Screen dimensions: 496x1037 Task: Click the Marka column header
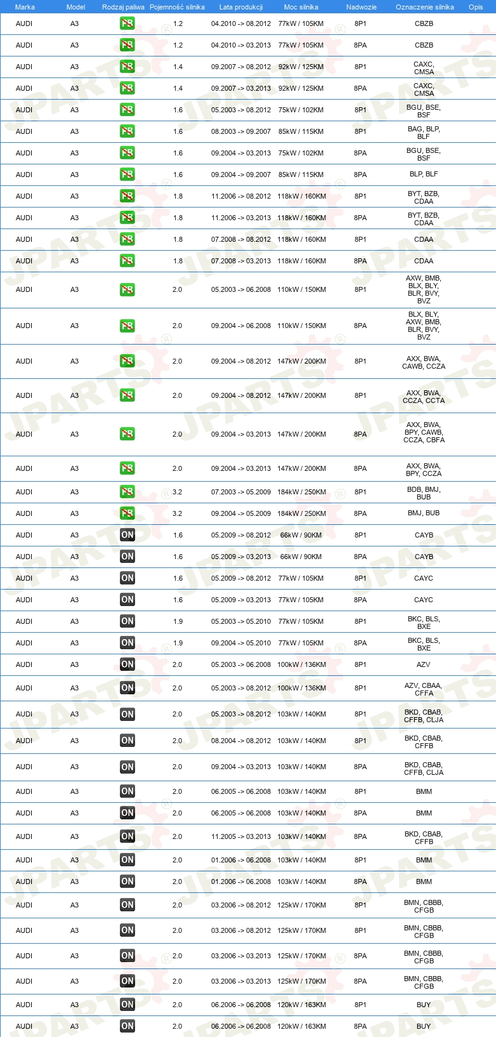click(x=25, y=7)
